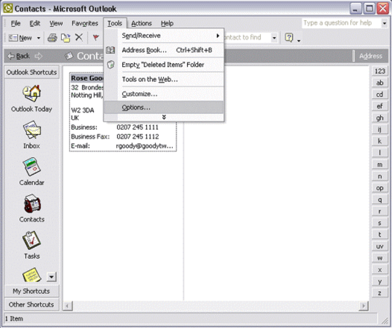This screenshot has height=328, width=392.
Task: Open the File menu
Action: coord(16,23)
